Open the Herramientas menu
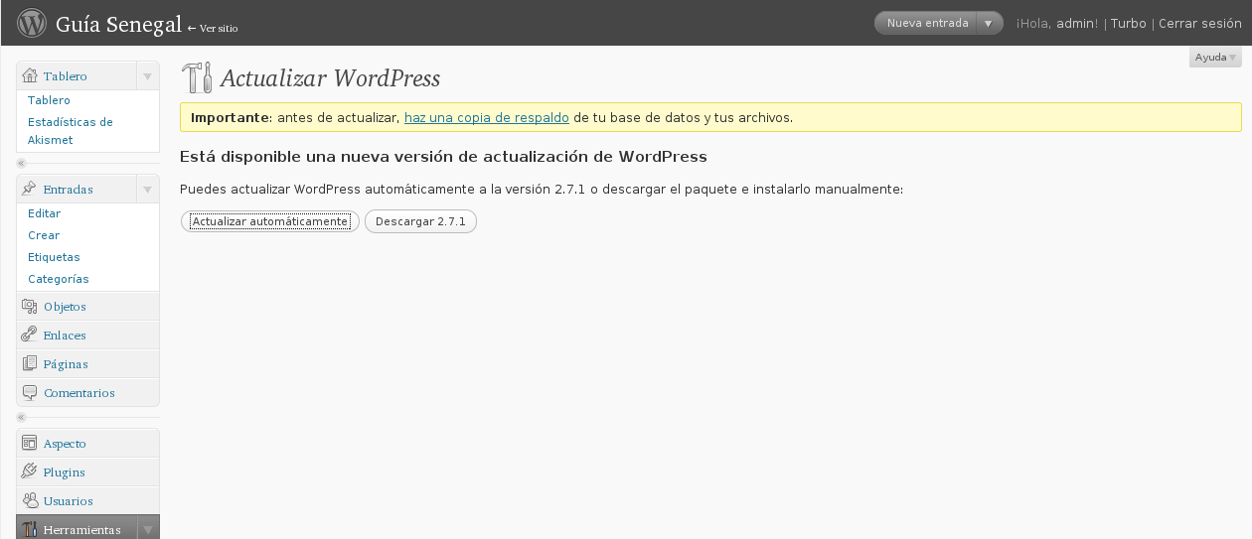The height and width of the screenshot is (539, 1252). point(82,530)
